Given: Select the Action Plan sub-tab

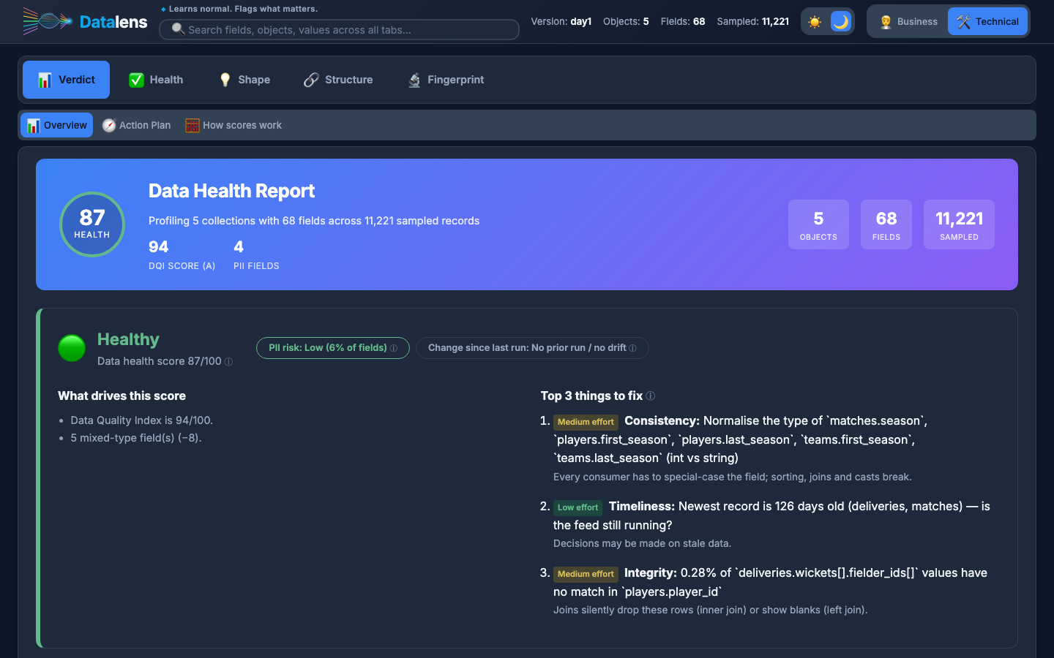Looking at the screenshot, I should click(x=136, y=125).
